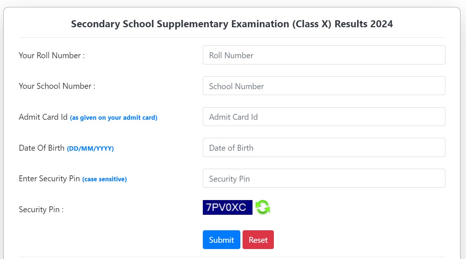Click the "Your School Number" label
466x259 pixels.
[57, 86]
